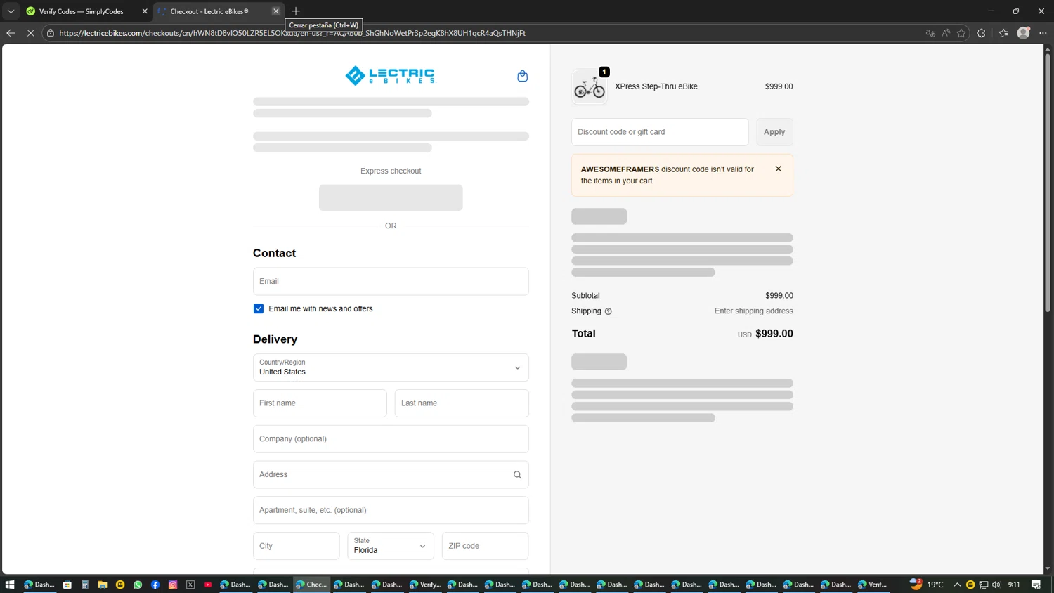Start Read Aloud from address bar
This screenshot has width=1054, height=593.
click(x=946, y=33)
